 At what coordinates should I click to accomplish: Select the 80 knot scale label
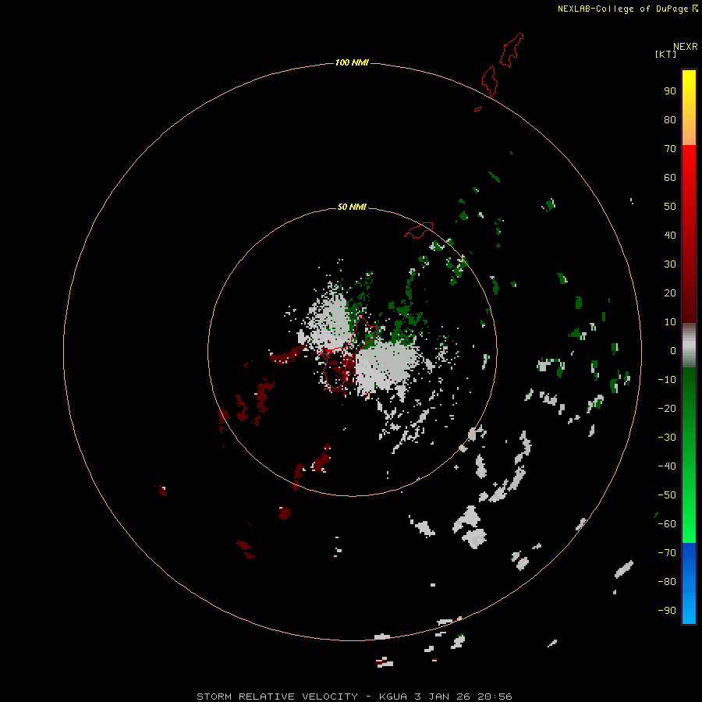670,119
